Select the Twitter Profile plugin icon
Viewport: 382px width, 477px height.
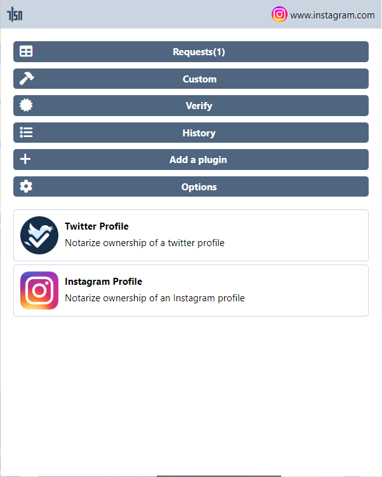pyautogui.click(x=39, y=235)
